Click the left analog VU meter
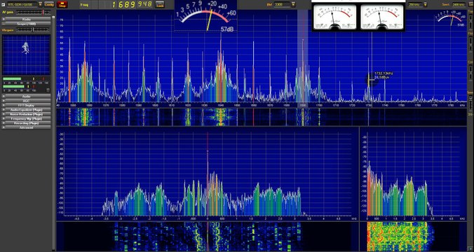The image size is (474, 252). [x=334, y=17]
